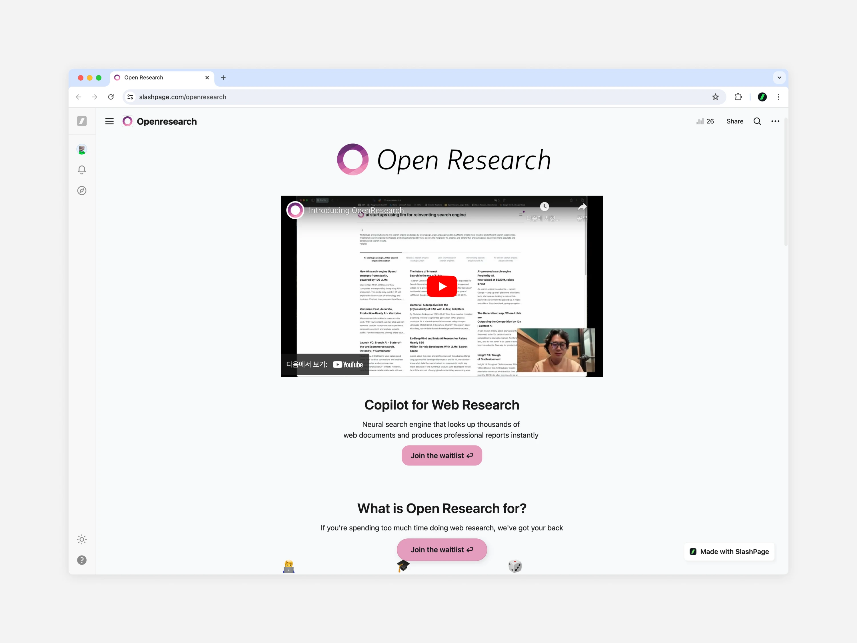Click the video channel avatar icon
Screen dimensions: 857x643
click(295, 210)
